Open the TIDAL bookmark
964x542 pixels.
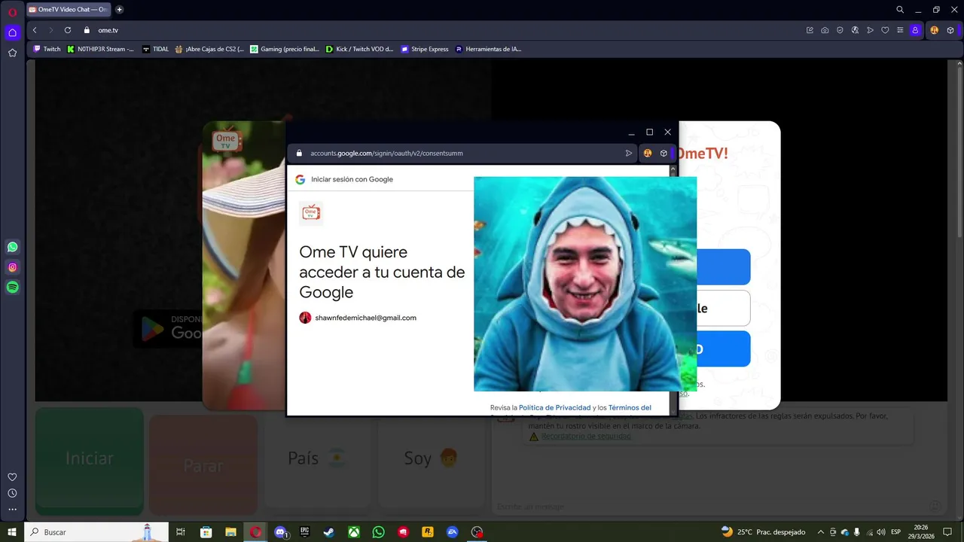(x=155, y=49)
